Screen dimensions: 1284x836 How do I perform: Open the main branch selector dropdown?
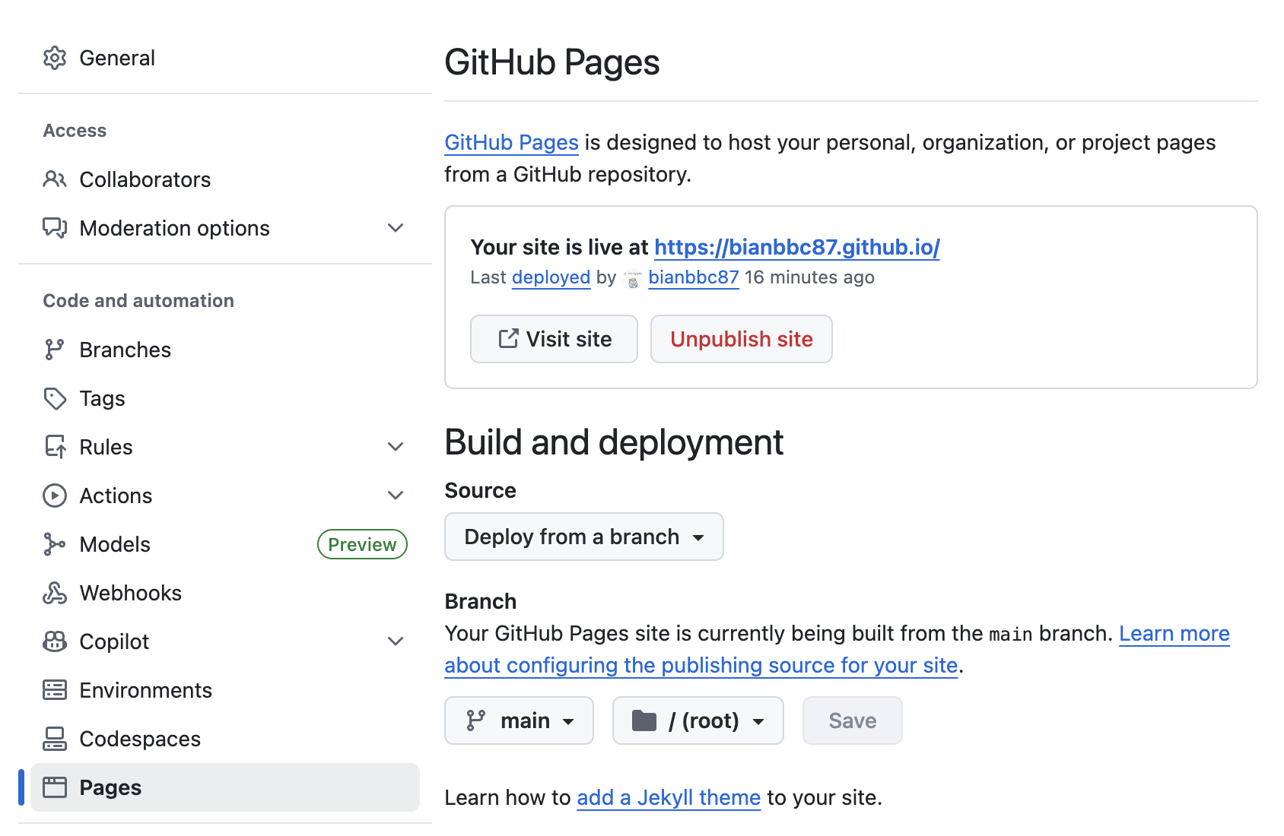[519, 720]
